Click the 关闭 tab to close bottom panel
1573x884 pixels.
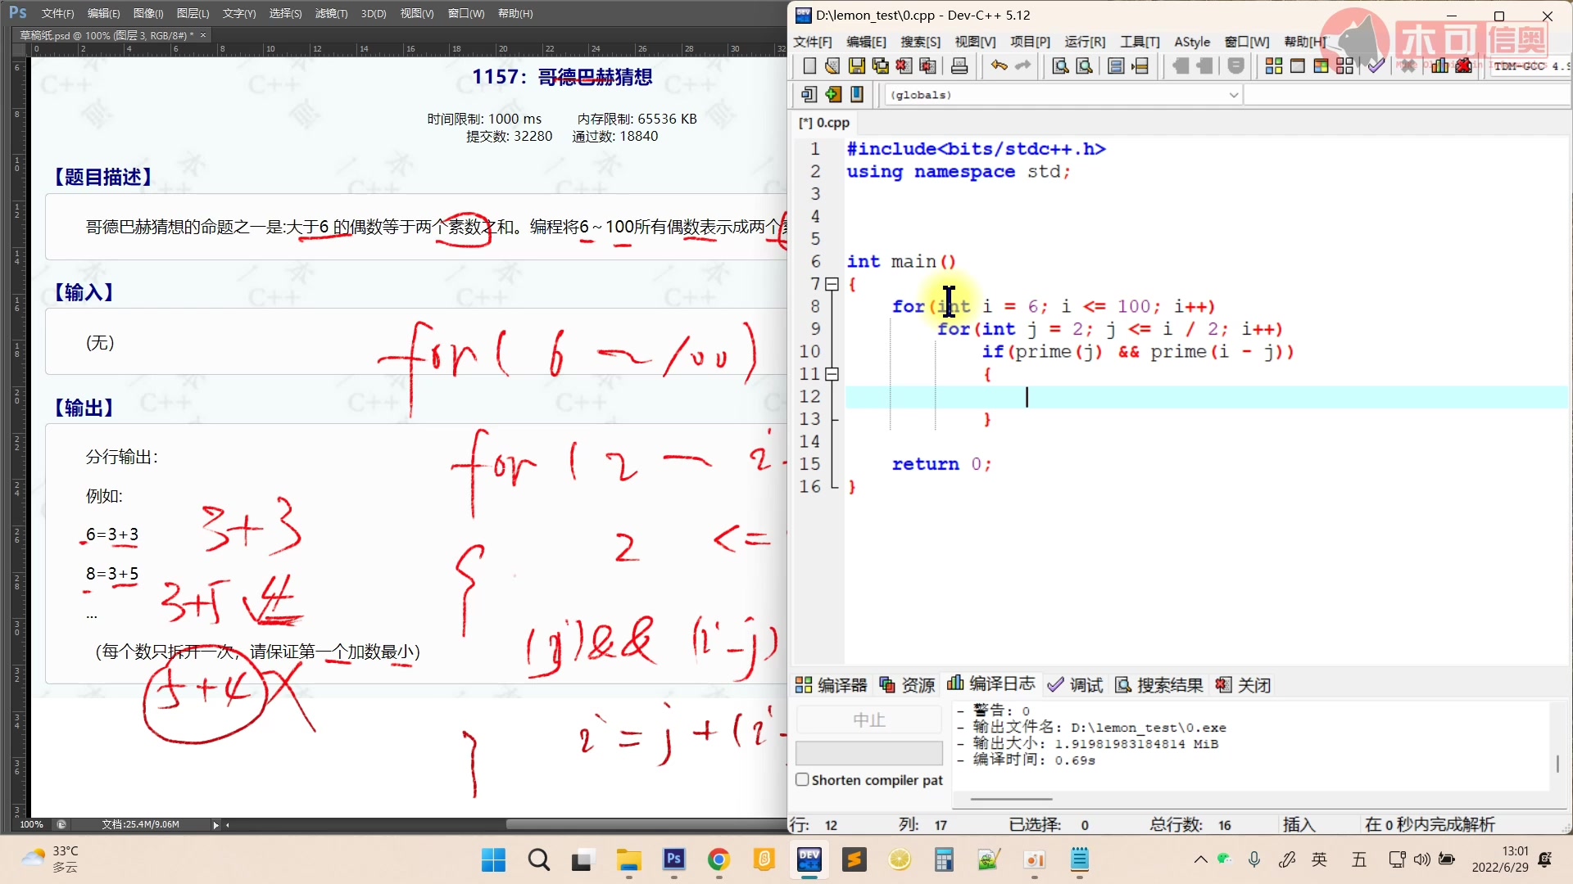coord(1243,684)
